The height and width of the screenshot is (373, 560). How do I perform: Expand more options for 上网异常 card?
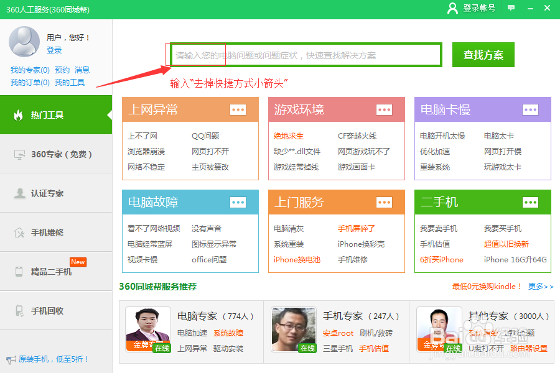tap(238, 109)
